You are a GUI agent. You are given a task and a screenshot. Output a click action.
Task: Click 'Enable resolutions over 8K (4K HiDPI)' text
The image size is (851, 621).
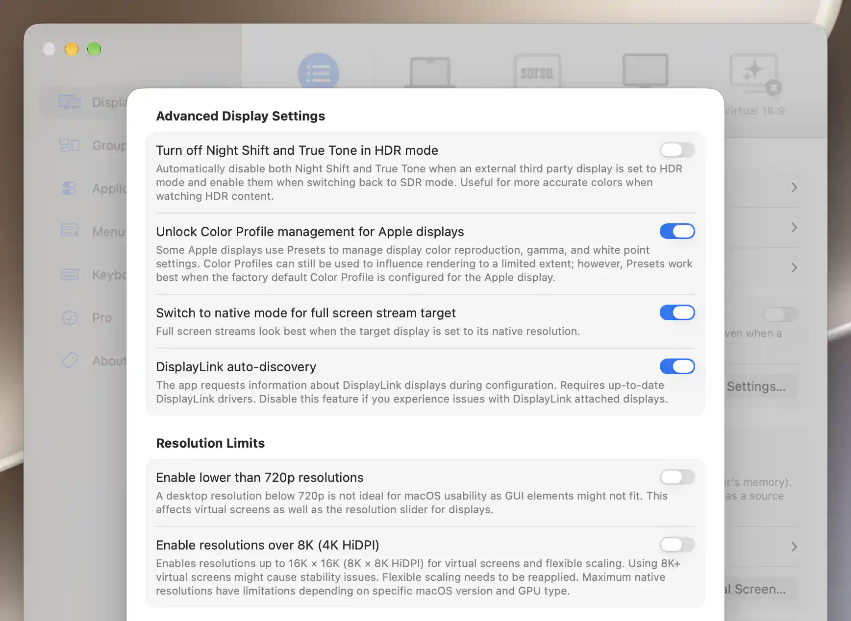[268, 545]
